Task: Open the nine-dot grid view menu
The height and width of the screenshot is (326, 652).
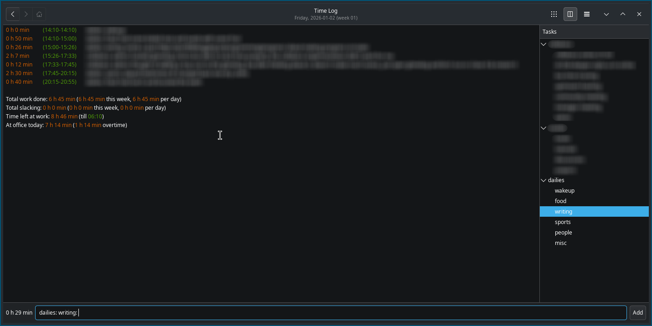Action: (x=554, y=14)
